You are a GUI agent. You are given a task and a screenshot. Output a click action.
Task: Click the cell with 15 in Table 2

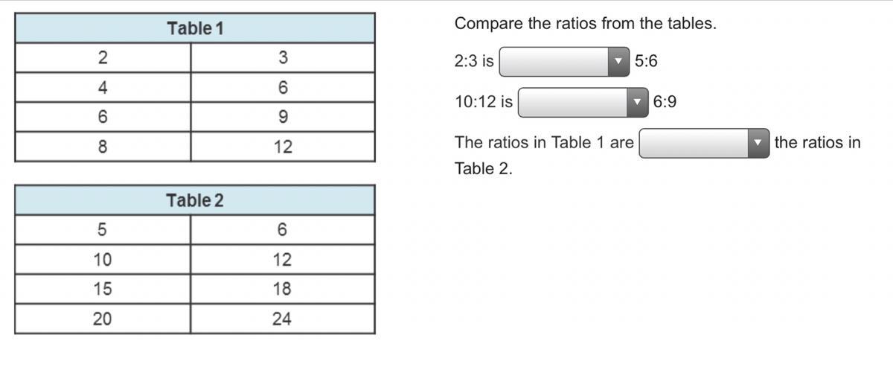point(103,289)
